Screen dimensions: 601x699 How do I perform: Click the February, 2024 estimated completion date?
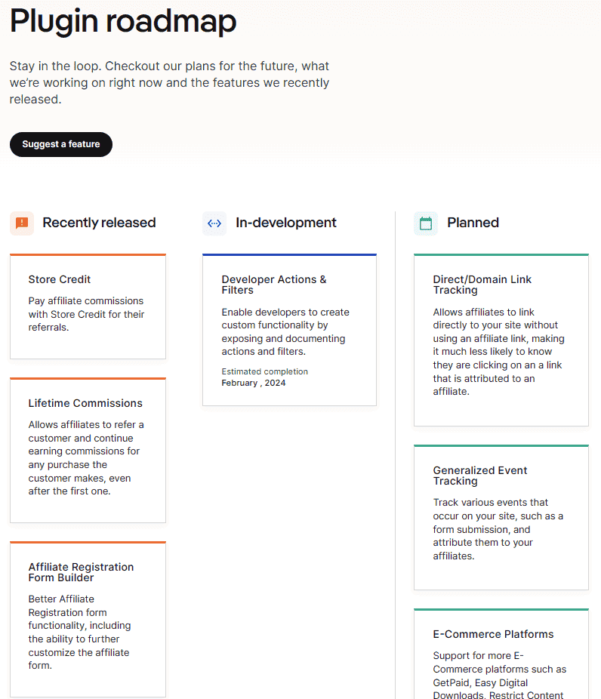pos(254,383)
